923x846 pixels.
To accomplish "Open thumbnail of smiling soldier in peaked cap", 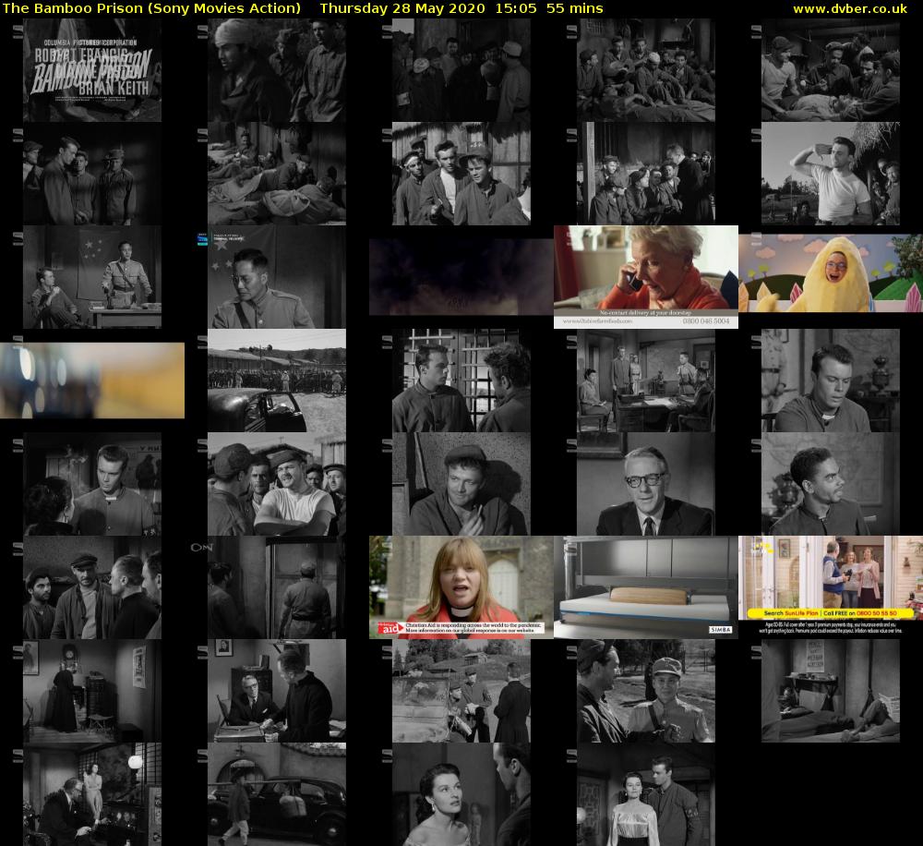I will tap(646, 691).
